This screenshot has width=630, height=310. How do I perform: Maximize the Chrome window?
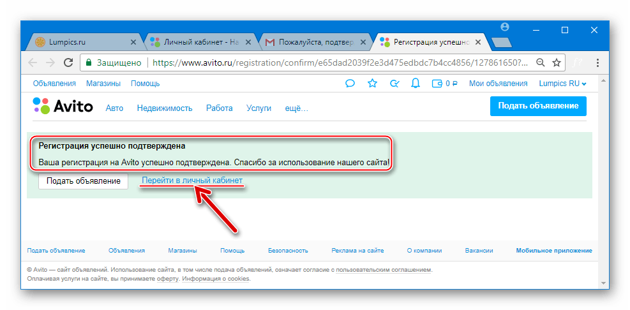[565, 30]
